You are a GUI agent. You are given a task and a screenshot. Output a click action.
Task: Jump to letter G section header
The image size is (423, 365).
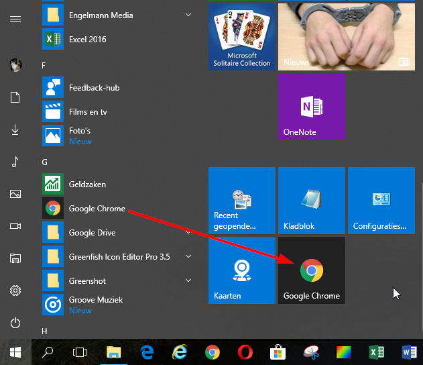point(45,162)
